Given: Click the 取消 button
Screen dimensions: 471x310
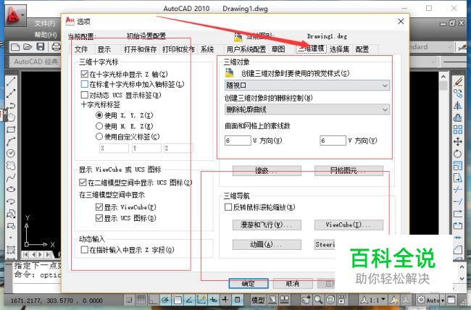Looking at the screenshot, I should click(x=293, y=284).
